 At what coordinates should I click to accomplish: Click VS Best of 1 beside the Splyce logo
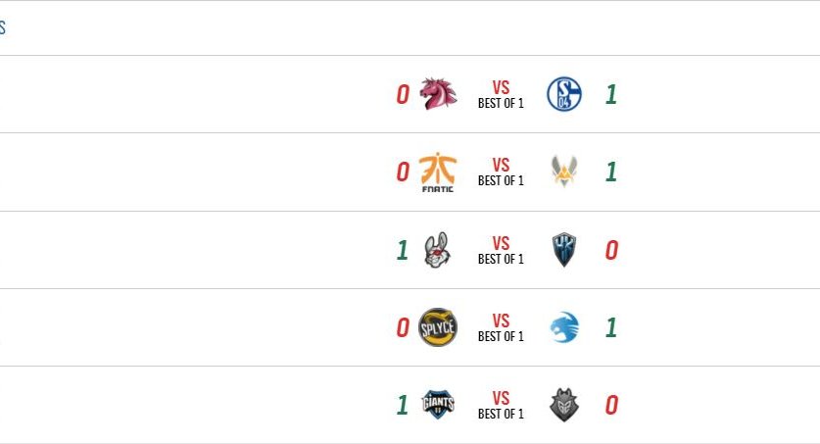(x=501, y=327)
